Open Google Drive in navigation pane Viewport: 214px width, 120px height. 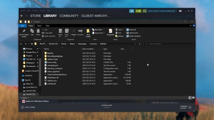pyautogui.click(x=29, y=52)
